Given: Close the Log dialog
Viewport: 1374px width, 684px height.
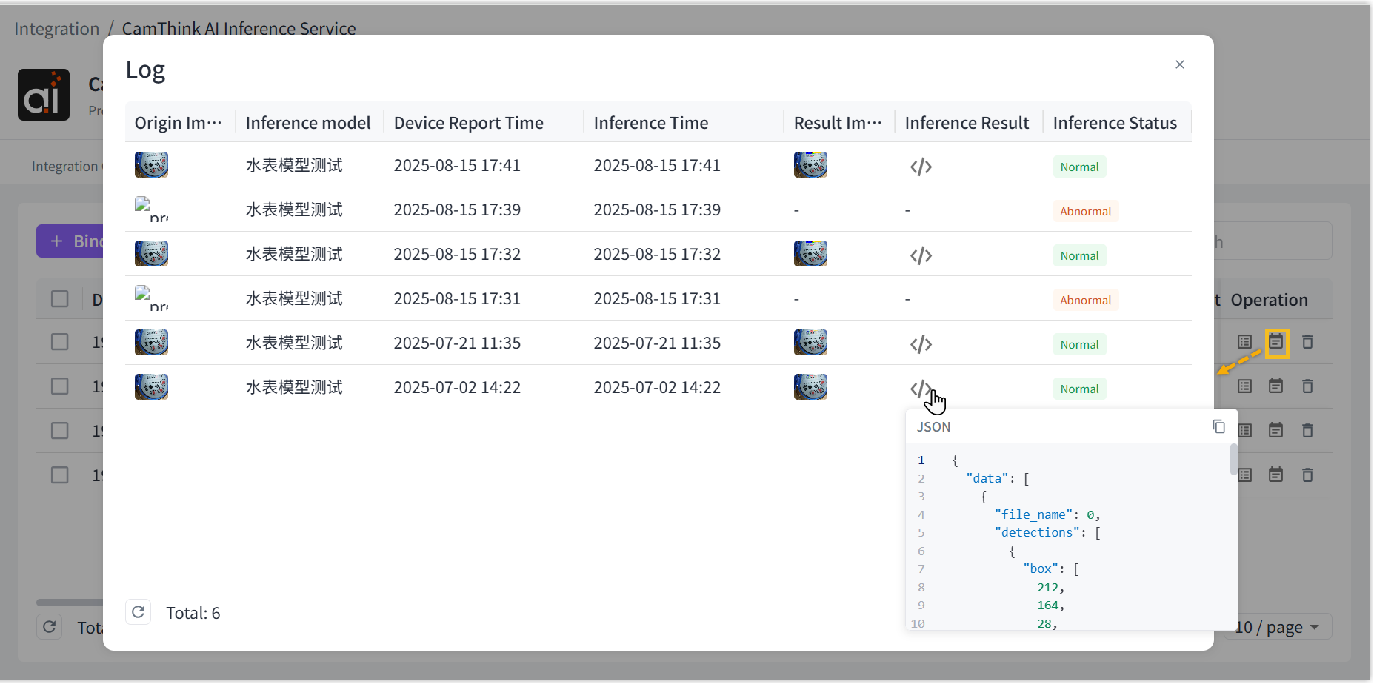Looking at the screenshot, I should click(x=1179, y=64).
